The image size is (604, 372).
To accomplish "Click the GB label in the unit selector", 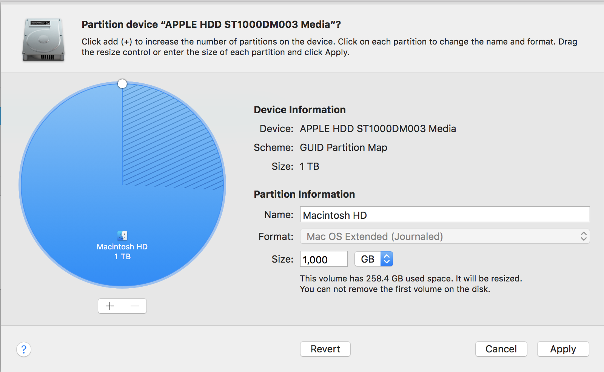I will coord(367,259).
